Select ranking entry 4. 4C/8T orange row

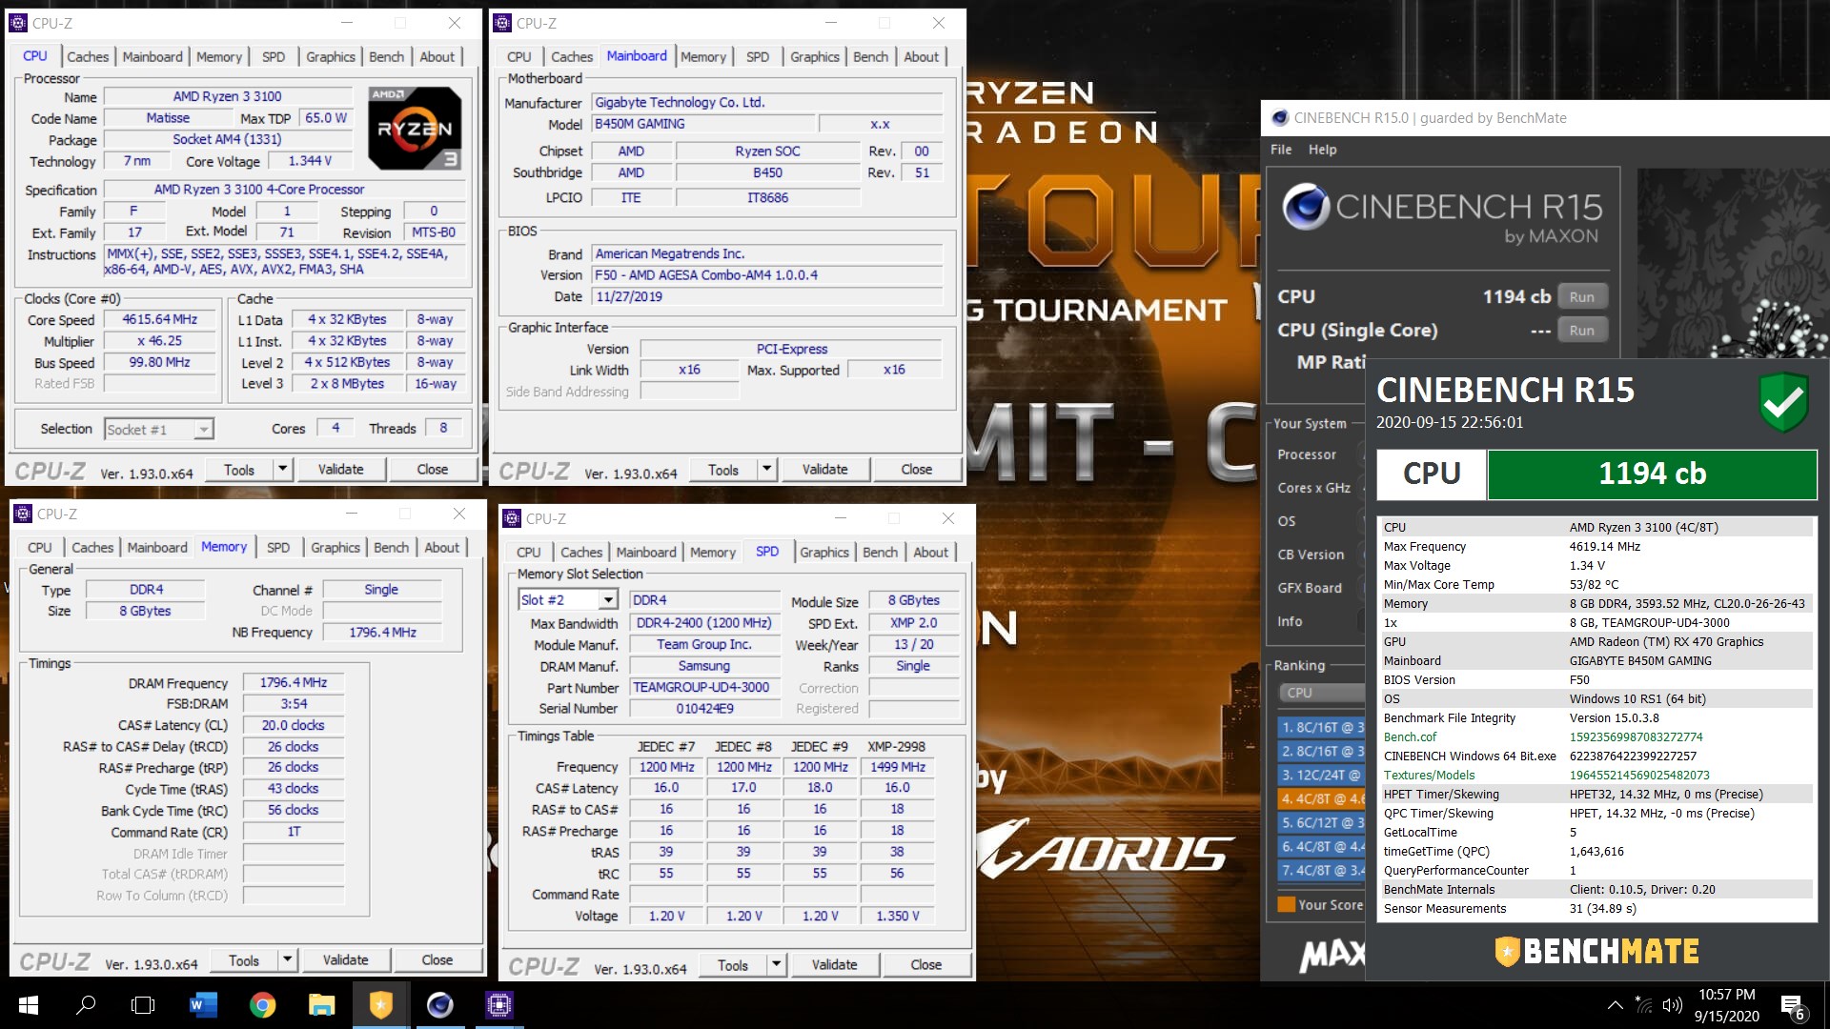point(1321,798)
